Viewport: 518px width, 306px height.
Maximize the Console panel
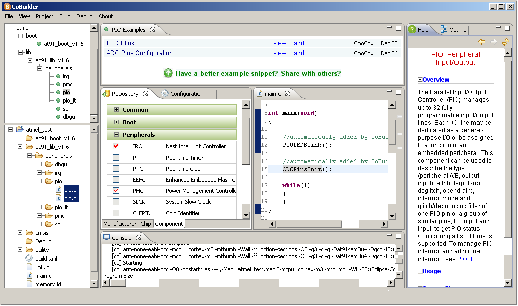pos(399,236)
